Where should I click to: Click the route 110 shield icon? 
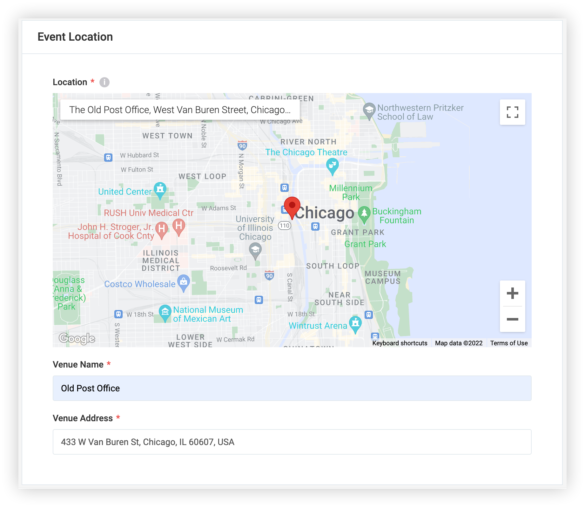(x=285, y=226)
